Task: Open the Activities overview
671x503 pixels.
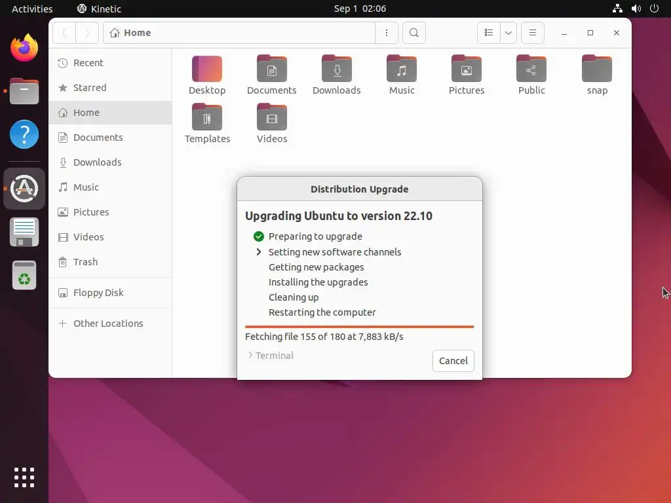Action: (32, 9)
